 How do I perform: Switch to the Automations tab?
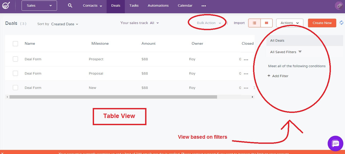pyautogui.click(x=158, y=5)
